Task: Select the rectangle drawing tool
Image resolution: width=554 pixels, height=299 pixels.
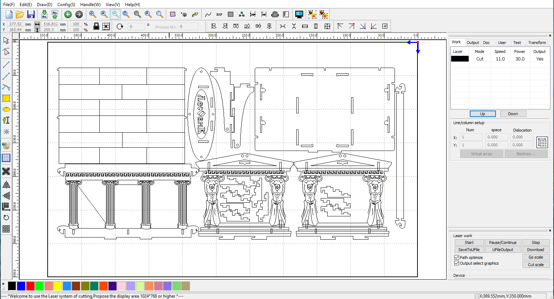Action: coord(6,98)
